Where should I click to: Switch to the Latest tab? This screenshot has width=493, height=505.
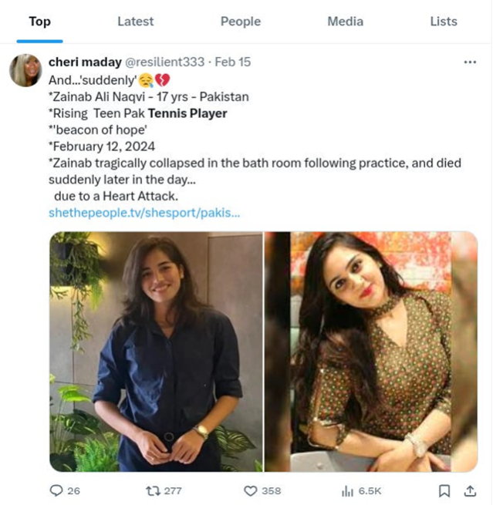[135, 22]
